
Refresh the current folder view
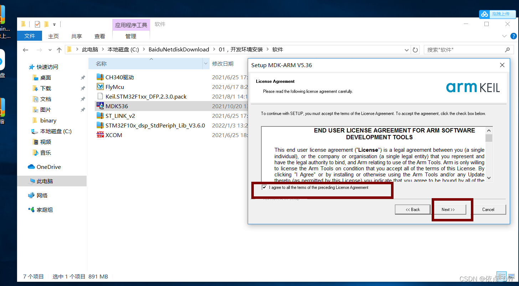coord(415,50)
